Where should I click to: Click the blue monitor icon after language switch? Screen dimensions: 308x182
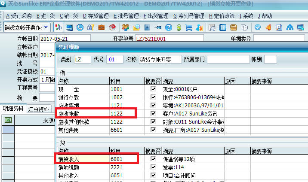tap(69, 27)
